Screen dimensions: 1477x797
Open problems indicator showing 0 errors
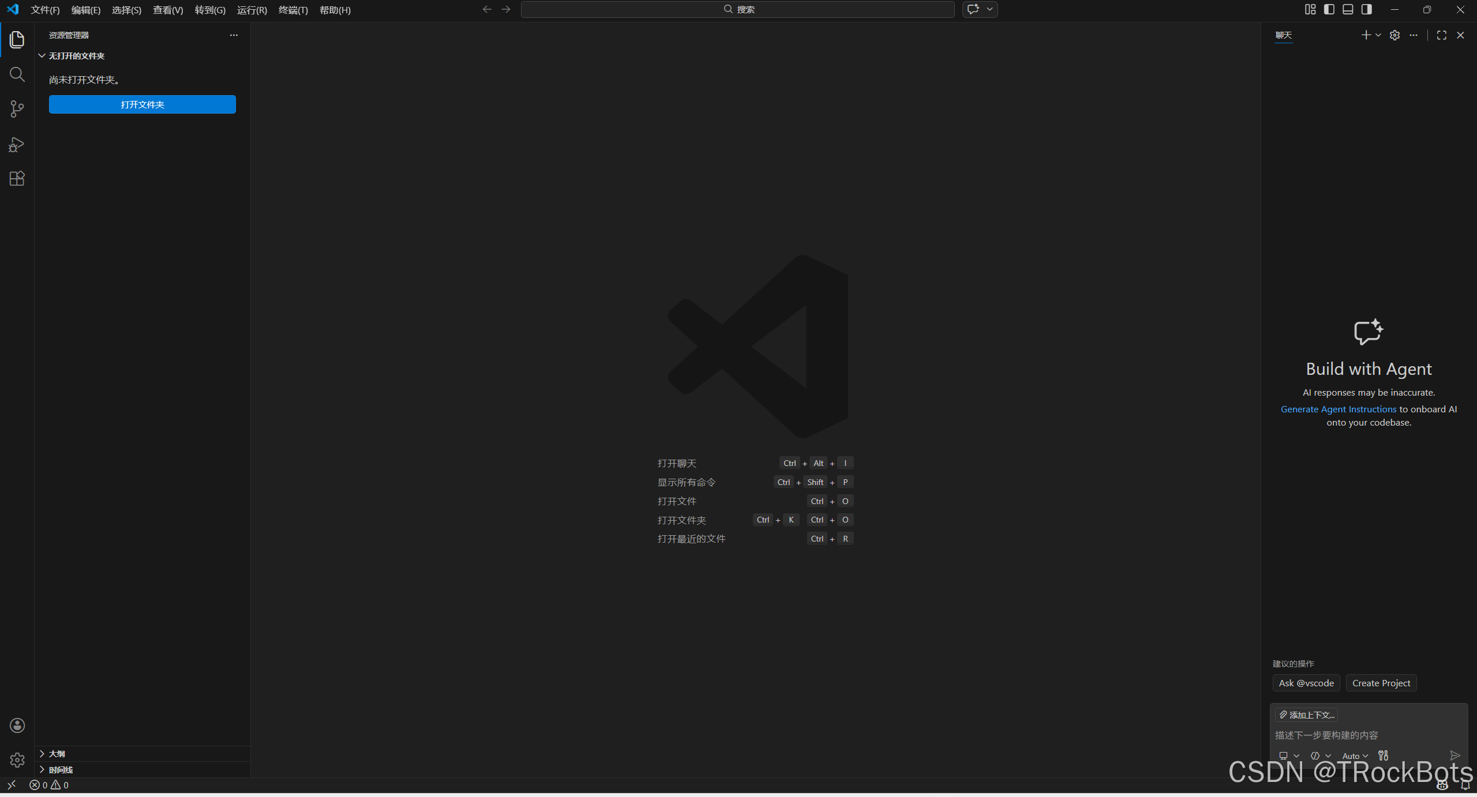[x=49, y=785]
